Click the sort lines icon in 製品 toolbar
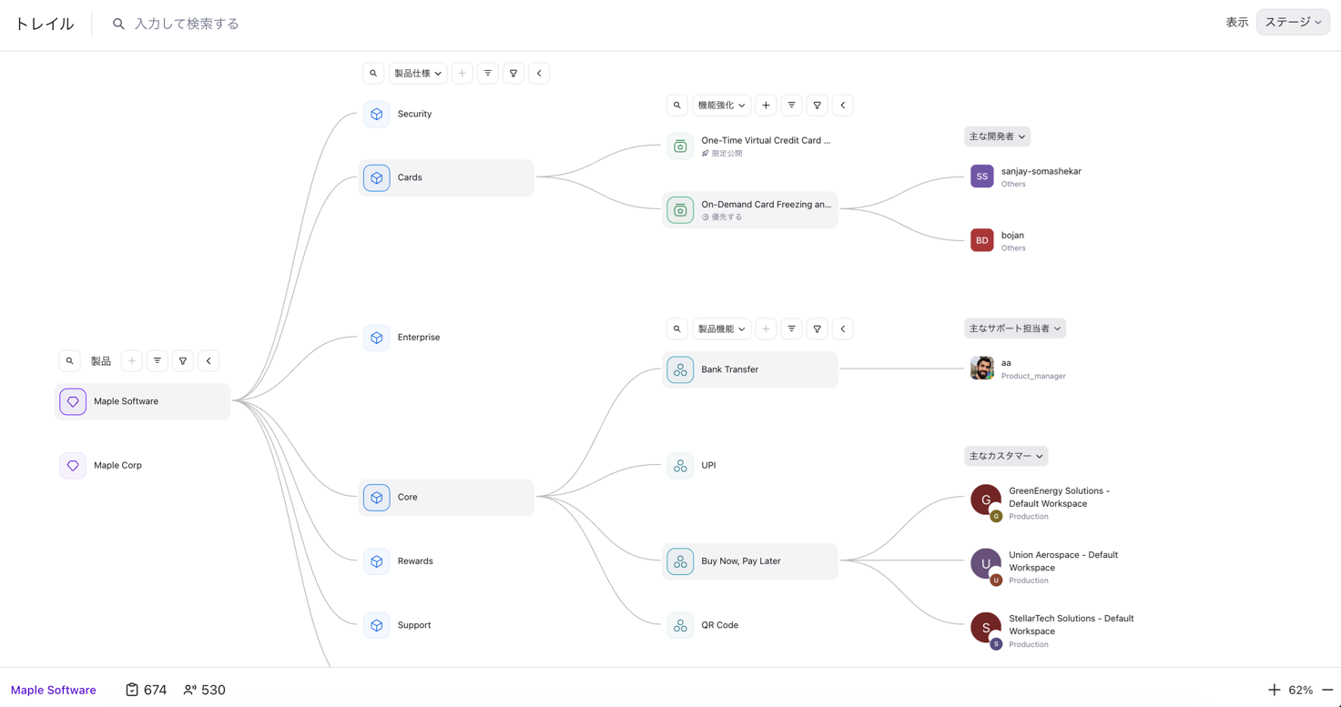Screen dimensions: 1341x707 click(157, 361)
